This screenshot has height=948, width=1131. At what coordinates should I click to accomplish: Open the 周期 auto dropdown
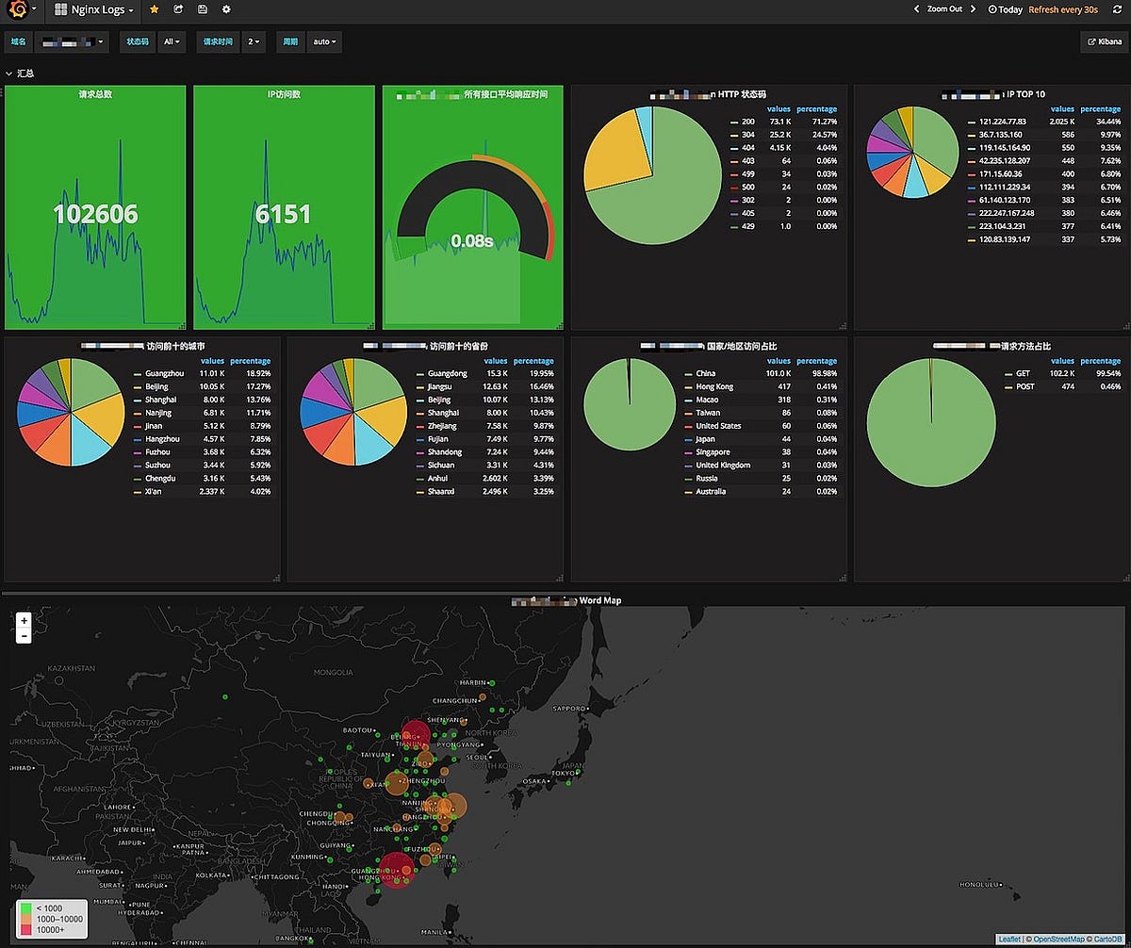pyautogui.click(x=323, y=41)
